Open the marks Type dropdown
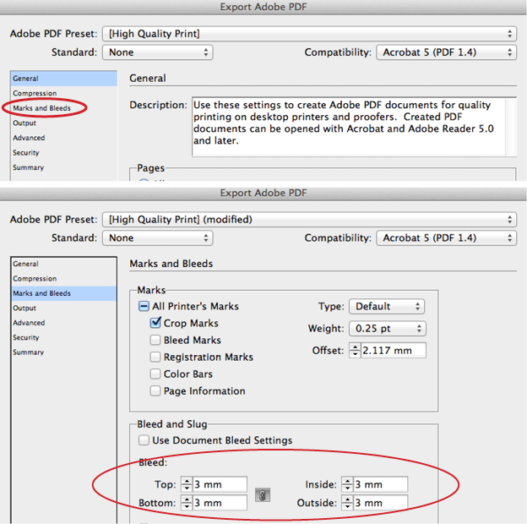 coord(387,307)
